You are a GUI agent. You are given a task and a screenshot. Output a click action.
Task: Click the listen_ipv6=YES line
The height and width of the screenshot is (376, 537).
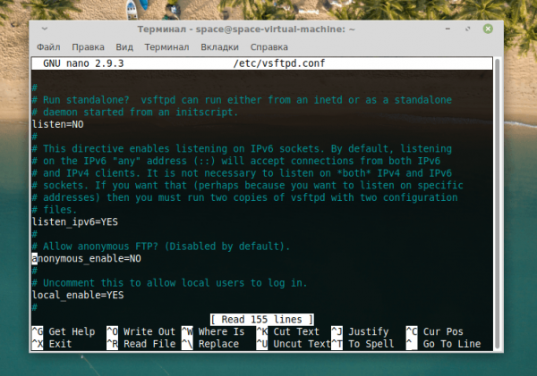tap(74, 221)
